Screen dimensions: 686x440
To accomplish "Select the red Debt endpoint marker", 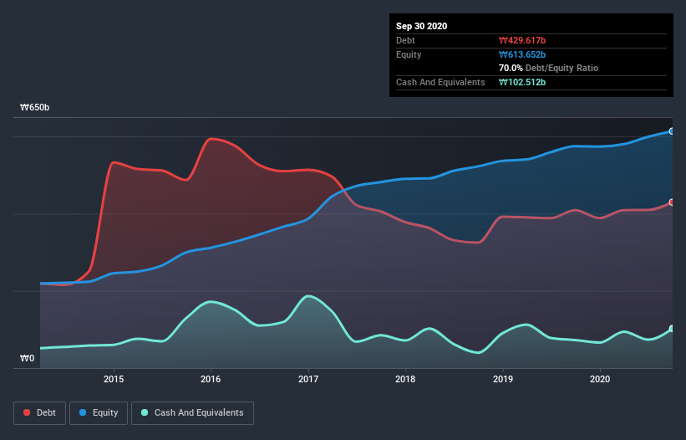I will 672,202.
